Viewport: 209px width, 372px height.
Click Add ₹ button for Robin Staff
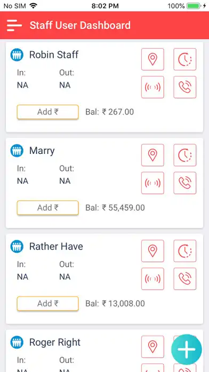(x=47, y=112)
